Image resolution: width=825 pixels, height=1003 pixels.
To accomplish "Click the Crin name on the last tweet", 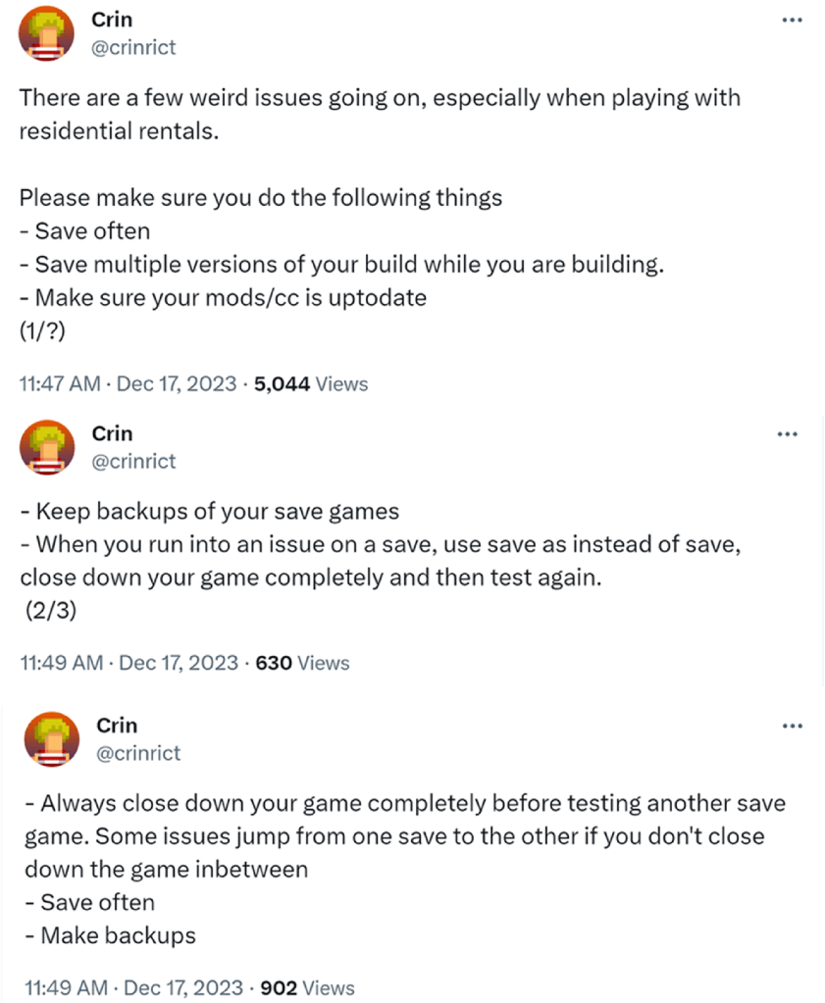I will [117, 726].
